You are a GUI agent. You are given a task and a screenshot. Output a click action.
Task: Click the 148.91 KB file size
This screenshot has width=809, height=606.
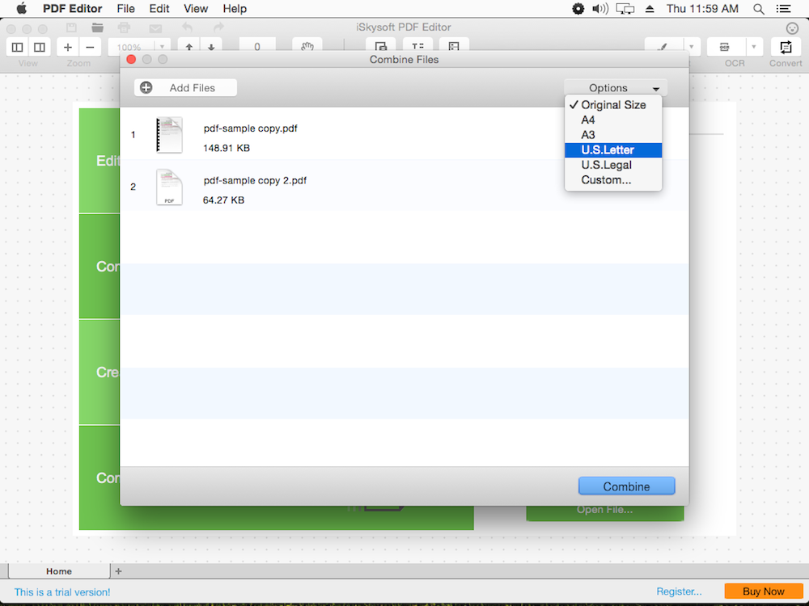(x=227, y=148)
